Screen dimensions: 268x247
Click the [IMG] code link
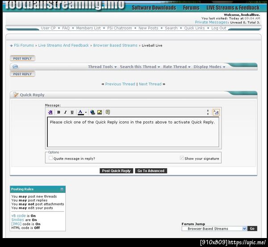(x=17, y=224)
